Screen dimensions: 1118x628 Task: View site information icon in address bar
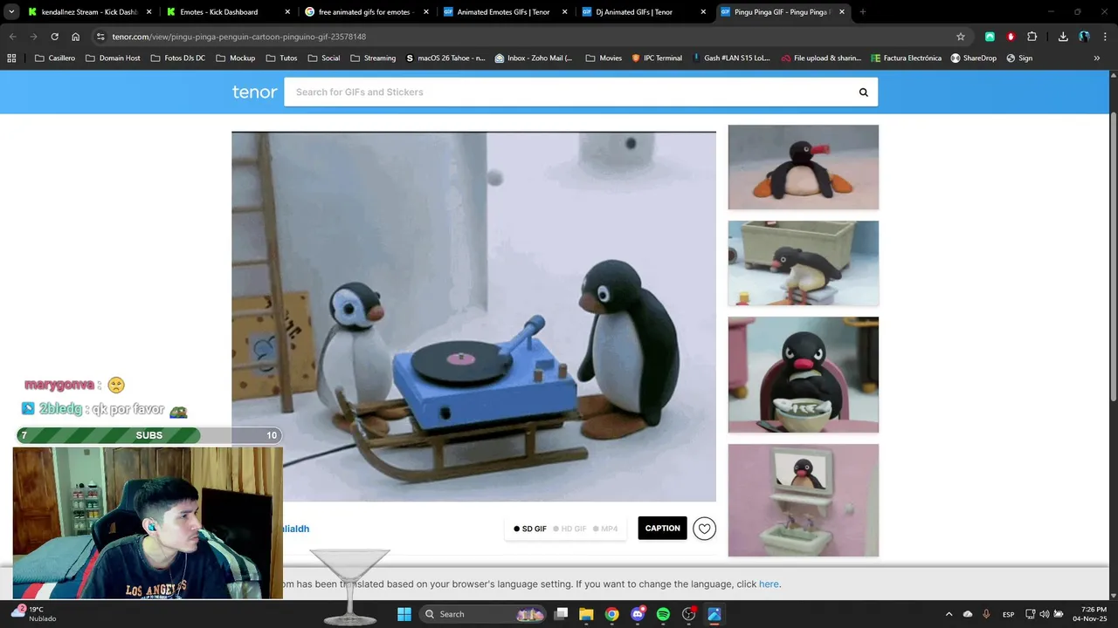click(x=100, y=37)
